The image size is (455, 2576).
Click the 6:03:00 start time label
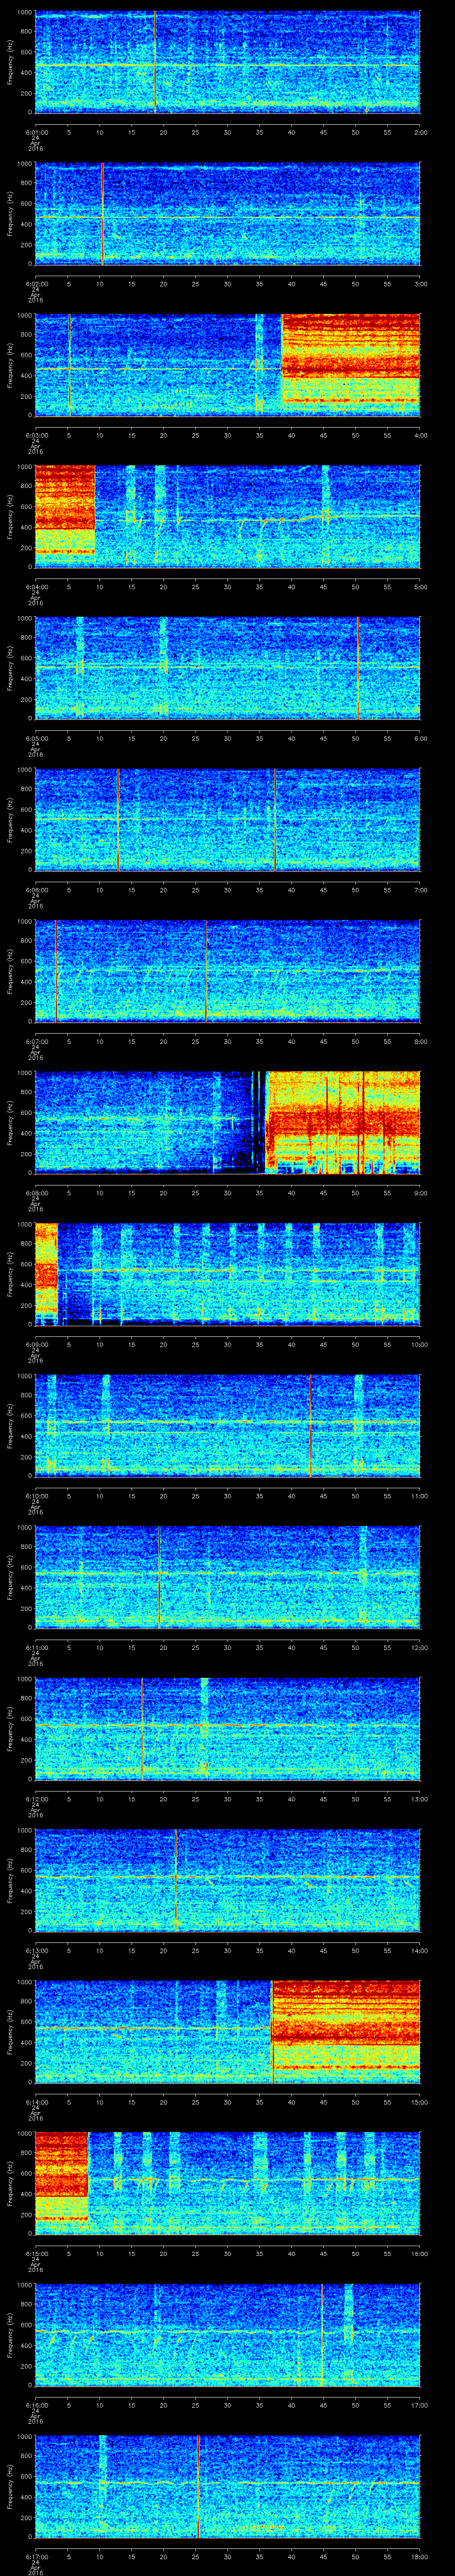click(x=36, y=436)
